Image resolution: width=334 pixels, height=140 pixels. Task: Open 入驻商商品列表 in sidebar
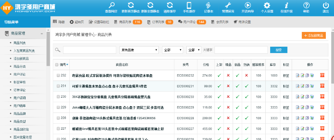coord(24,51)
